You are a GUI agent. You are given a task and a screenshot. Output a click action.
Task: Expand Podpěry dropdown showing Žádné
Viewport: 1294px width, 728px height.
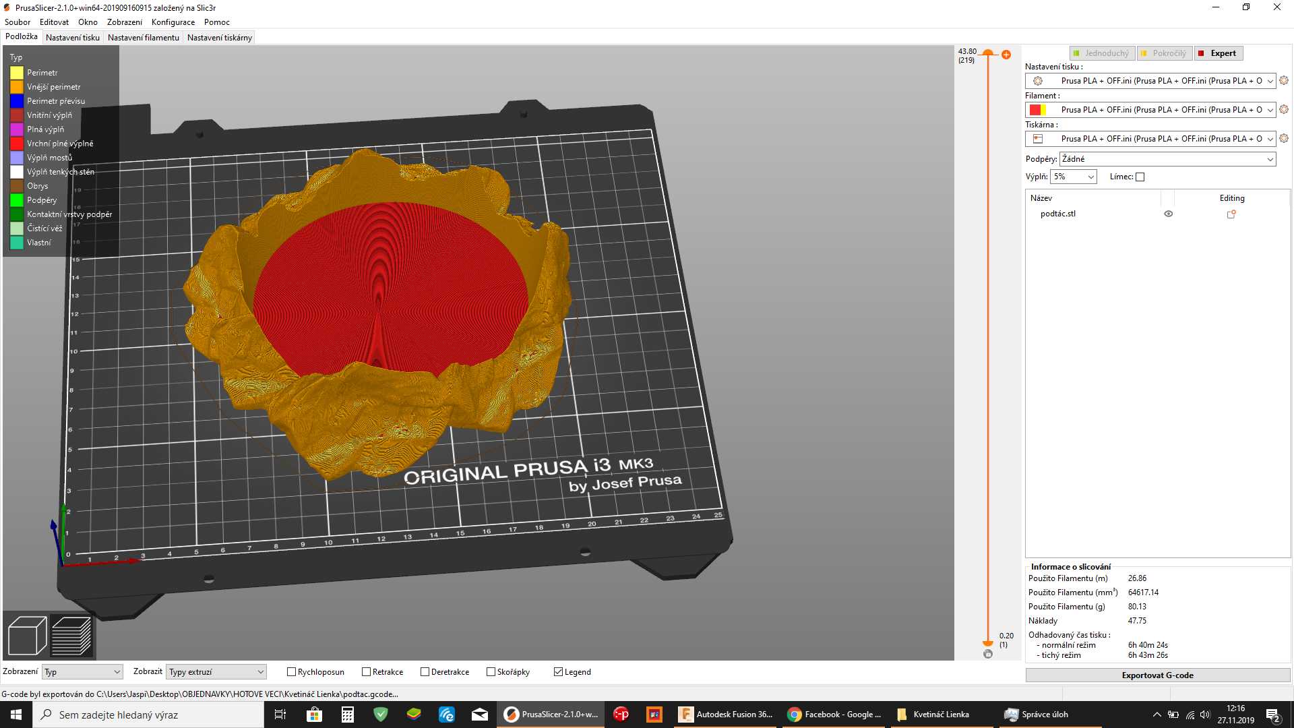point(1168,159)
